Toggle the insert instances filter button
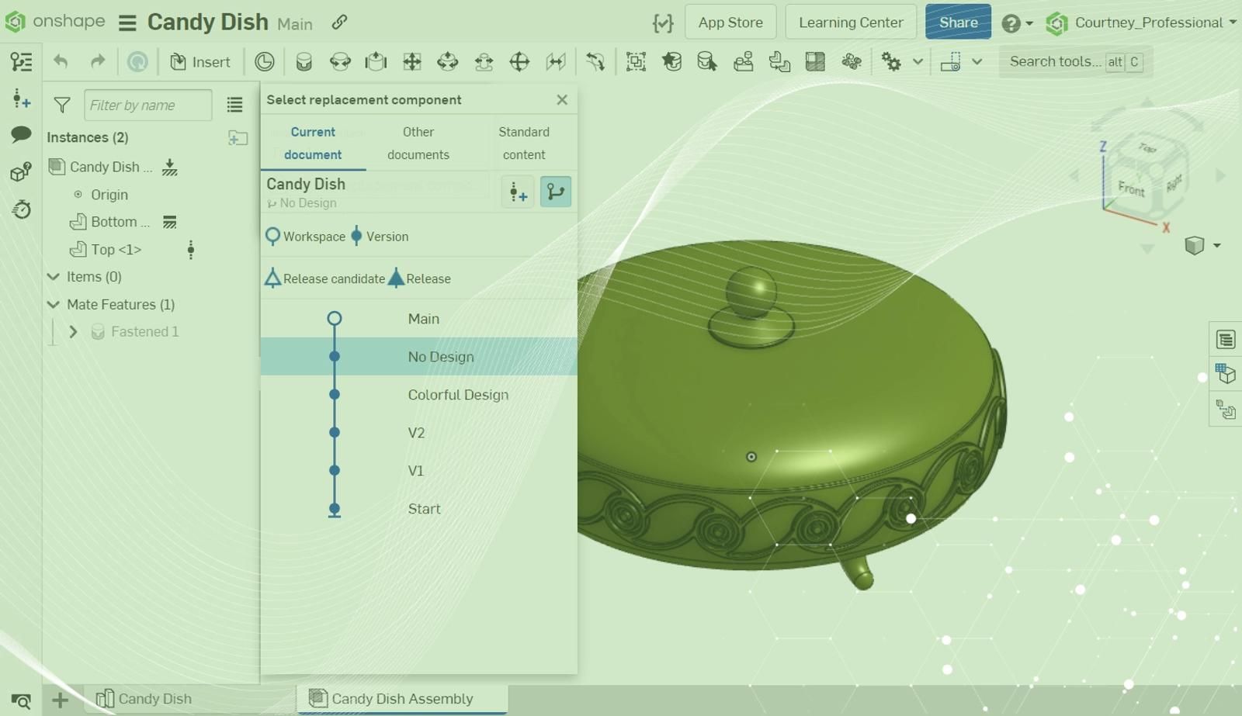The width and height of the screenshot is (1242, 716). 518,192
